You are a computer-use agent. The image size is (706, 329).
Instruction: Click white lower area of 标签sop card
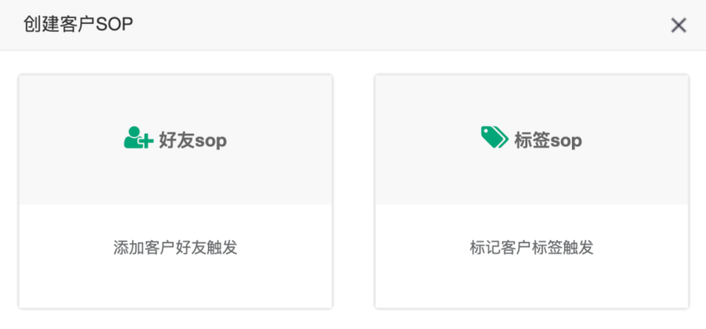pyautogui.click(x=532, y=256)
